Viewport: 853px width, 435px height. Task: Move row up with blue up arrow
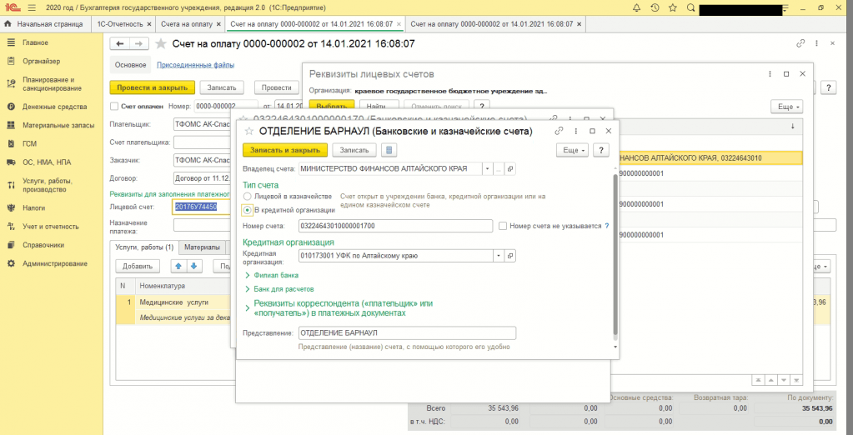pyautogui.click(x=178, y=266)
